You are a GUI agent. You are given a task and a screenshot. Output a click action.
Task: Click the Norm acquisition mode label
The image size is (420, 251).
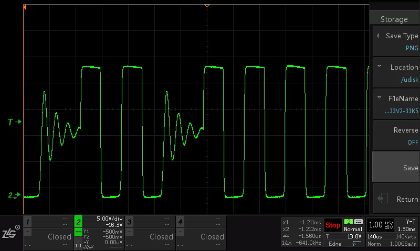point(374,244)
